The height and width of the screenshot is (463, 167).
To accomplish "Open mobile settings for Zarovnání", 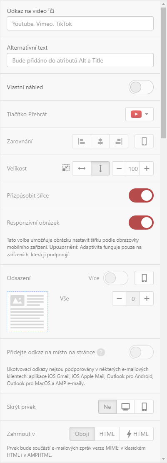I will (144, 141).
